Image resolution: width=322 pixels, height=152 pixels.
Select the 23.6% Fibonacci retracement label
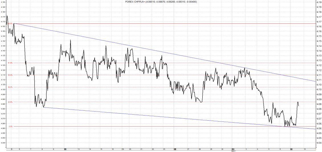coord(11,102)
